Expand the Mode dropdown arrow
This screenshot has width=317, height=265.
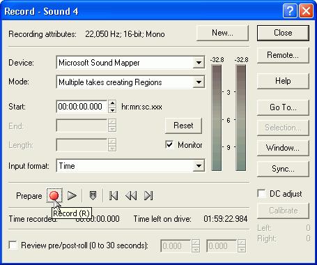tap(199, 82)
